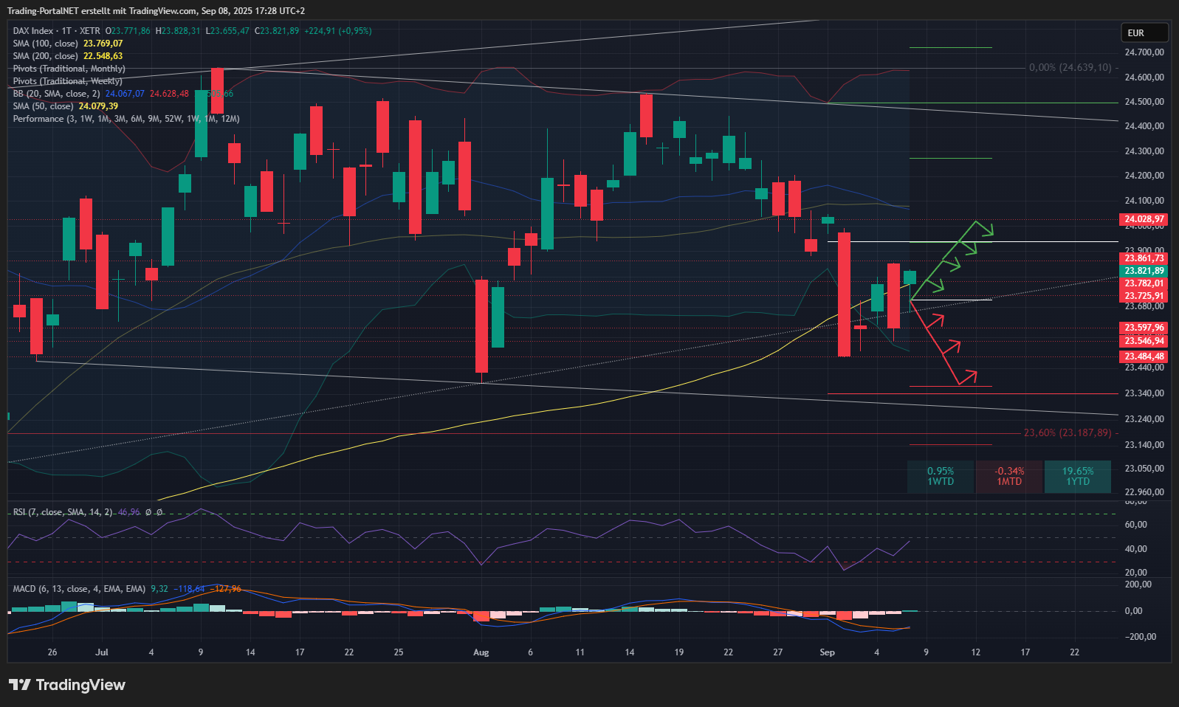Click the 23,60% Fibonacci level label

tap(1067, 432)
